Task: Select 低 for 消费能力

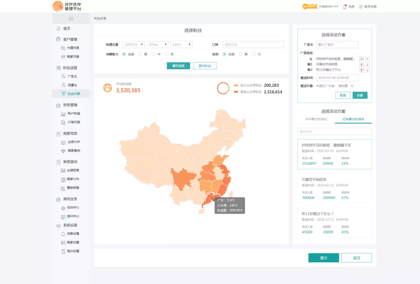Action: (x=167, y=54)
